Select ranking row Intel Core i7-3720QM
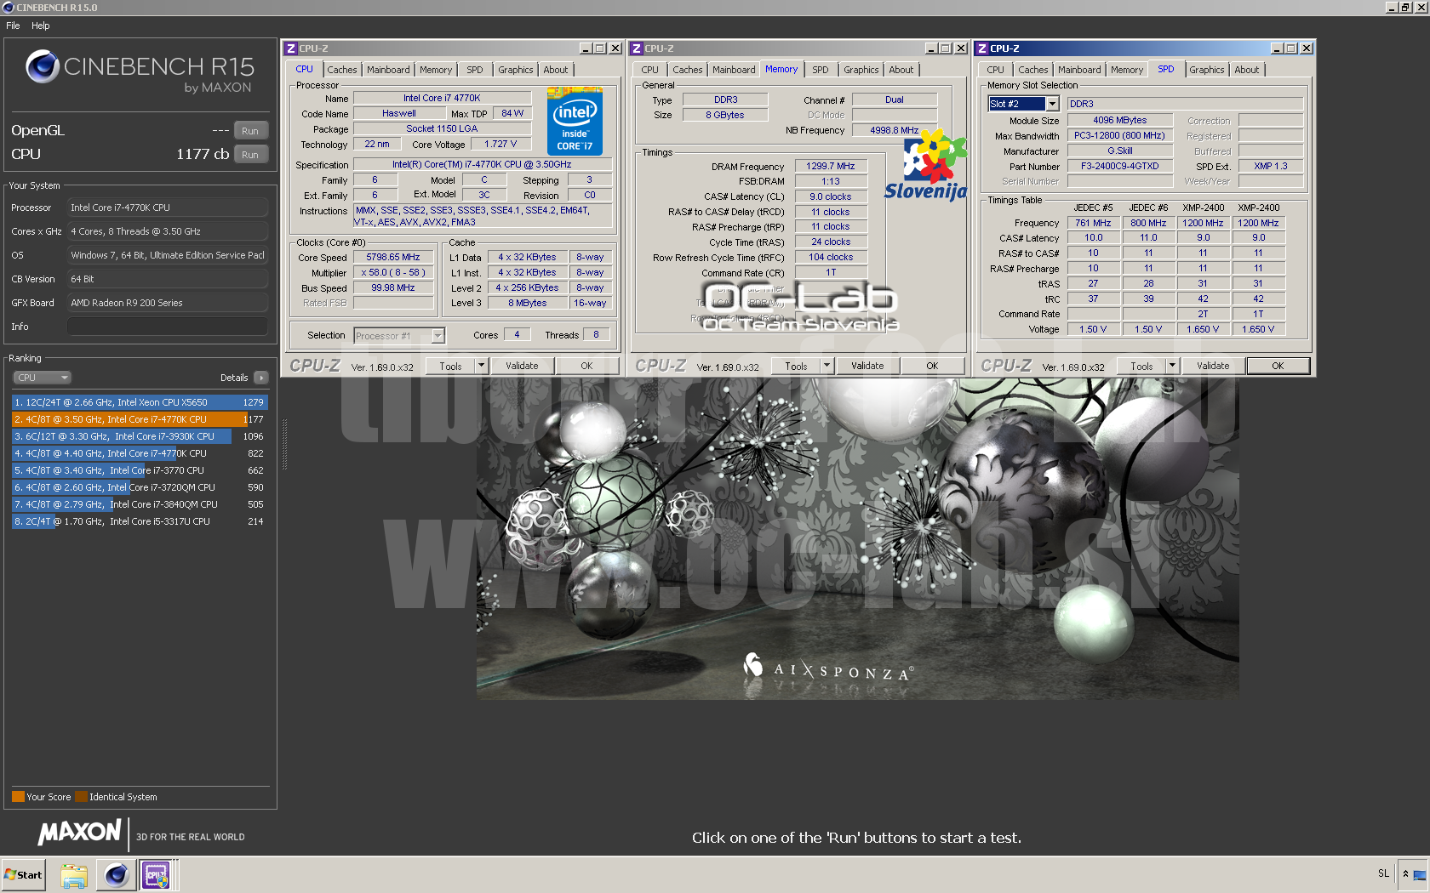The height and width of the screenshot is (893, 1430). coord(140,487)
